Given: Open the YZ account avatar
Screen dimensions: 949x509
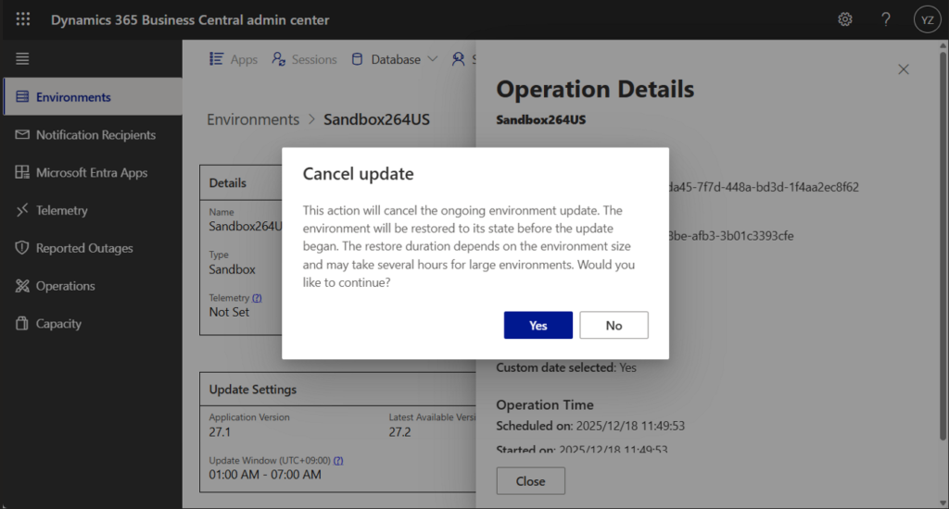Looking at the screenshot, I should tap(926, 19).
